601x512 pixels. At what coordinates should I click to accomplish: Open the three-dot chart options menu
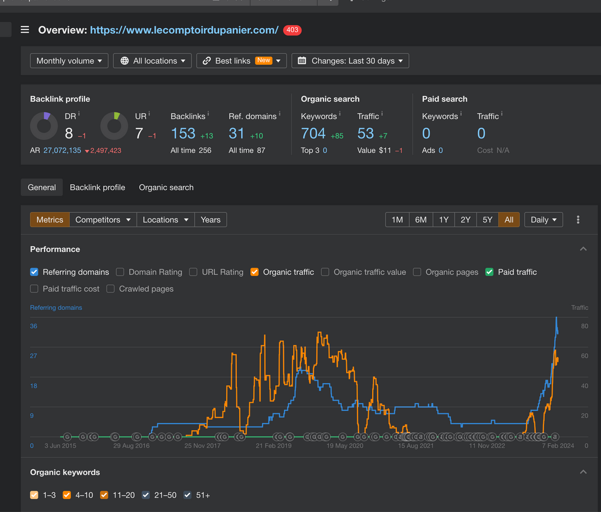click(578, 220)
